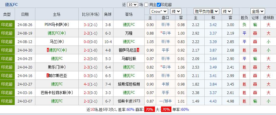Uncheck the 印尼超 checkbox
Viewport: 276px width, 115px height.
pyautogui.click(x=159, y=5)
